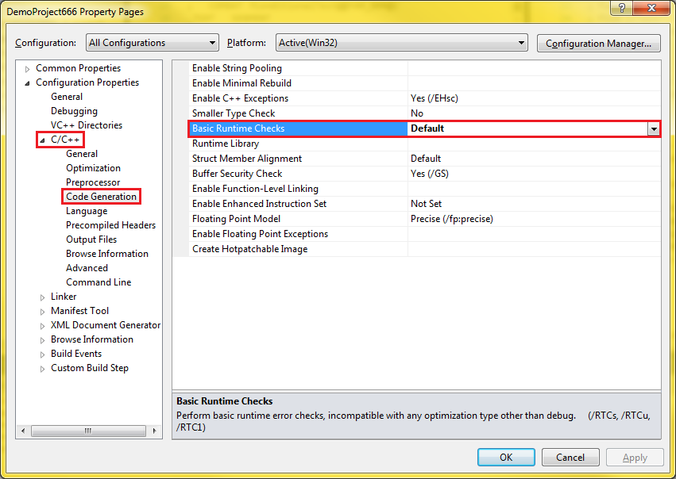Open the Preprocessor settings page

pyautogui.click(x=93, y=182)
